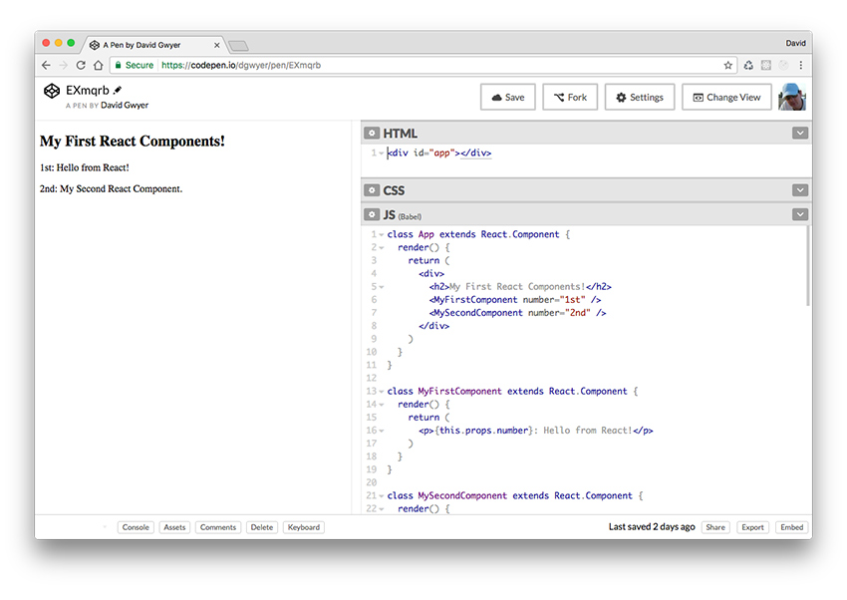Go back in browser history

(46, 65)
